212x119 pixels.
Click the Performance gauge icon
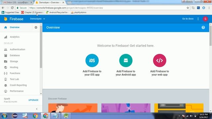click(6, 91)
